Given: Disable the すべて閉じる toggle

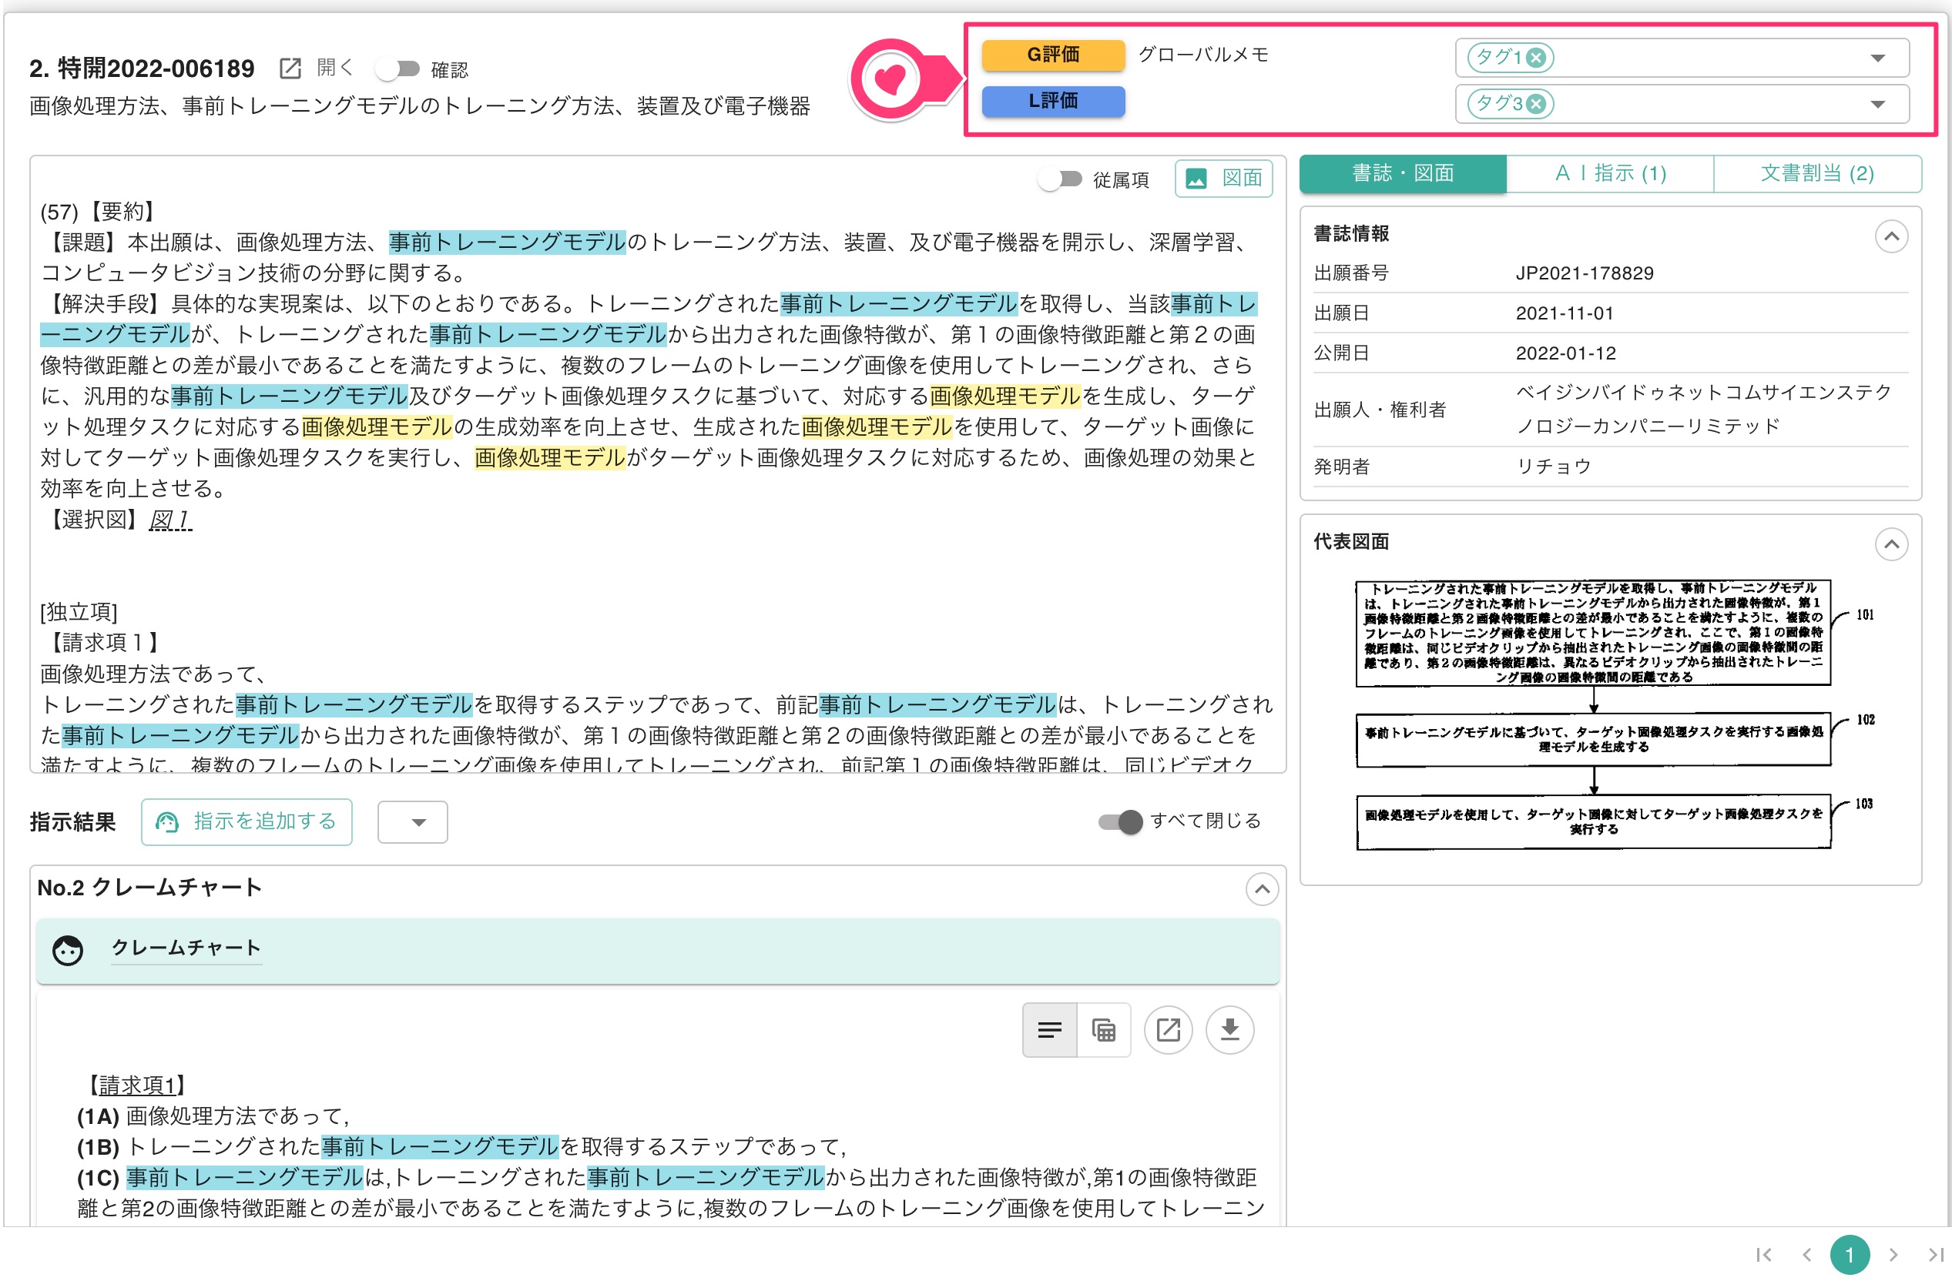Looking at the screenshot, I should [1120, 821].
